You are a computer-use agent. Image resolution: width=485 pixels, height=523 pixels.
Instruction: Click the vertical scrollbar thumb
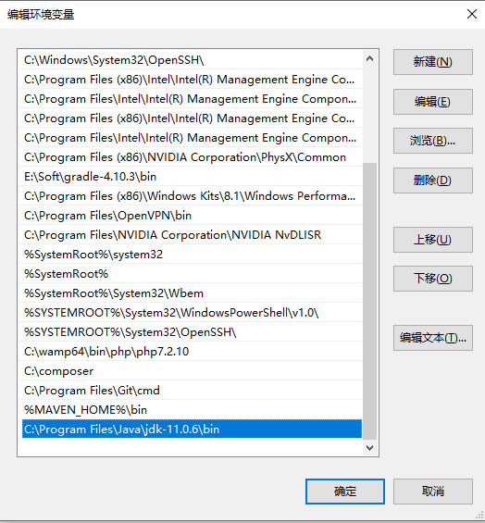pyautogui.click(x=369, y=301)
